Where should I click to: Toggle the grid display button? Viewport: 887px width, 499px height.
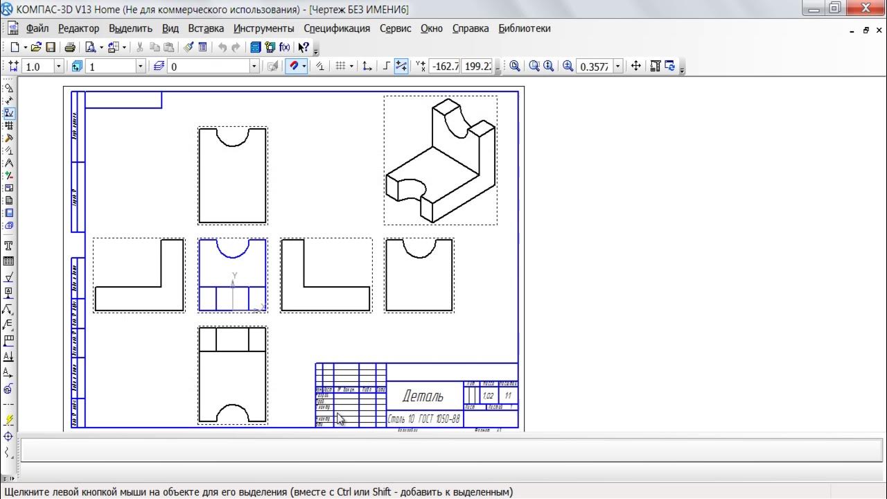coord(340,66)
